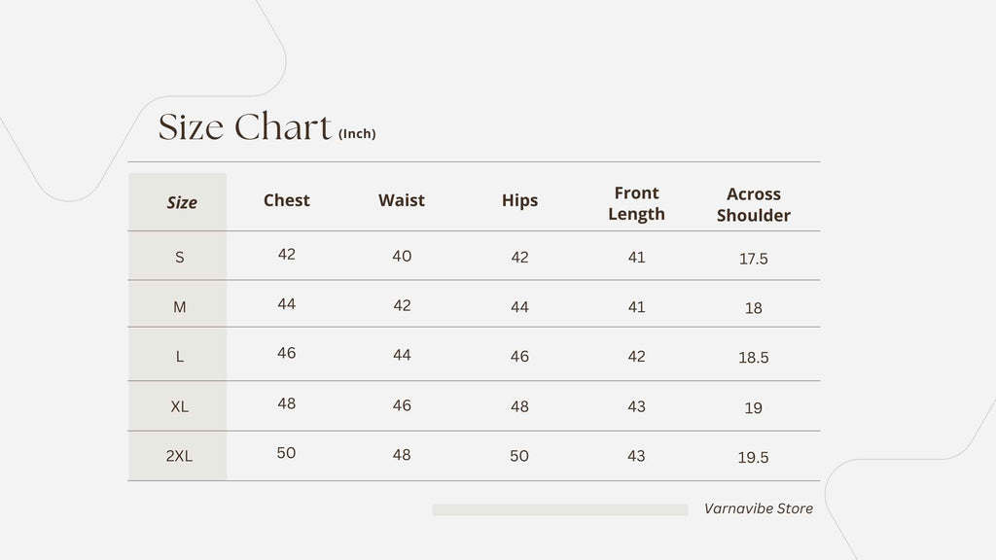Click the (Inch) unit label

(x=357, y=133)
